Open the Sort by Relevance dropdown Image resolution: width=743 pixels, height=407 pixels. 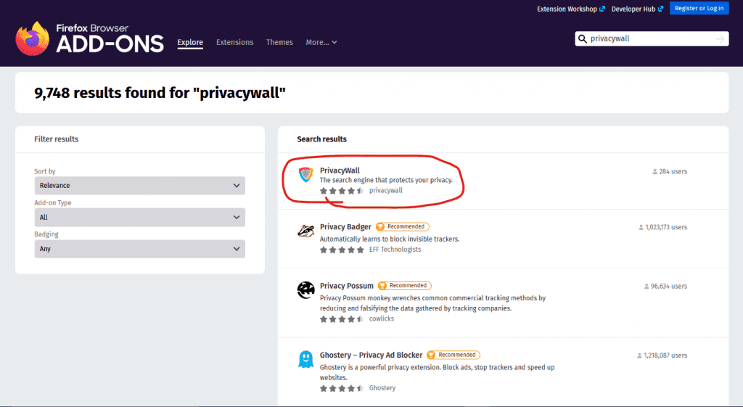point(139,186)
